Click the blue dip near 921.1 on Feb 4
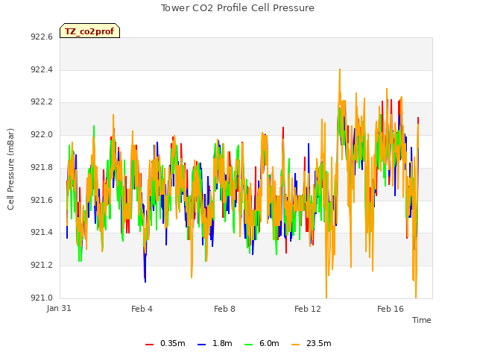The image size is (477, 358). (x=145, y=280)
